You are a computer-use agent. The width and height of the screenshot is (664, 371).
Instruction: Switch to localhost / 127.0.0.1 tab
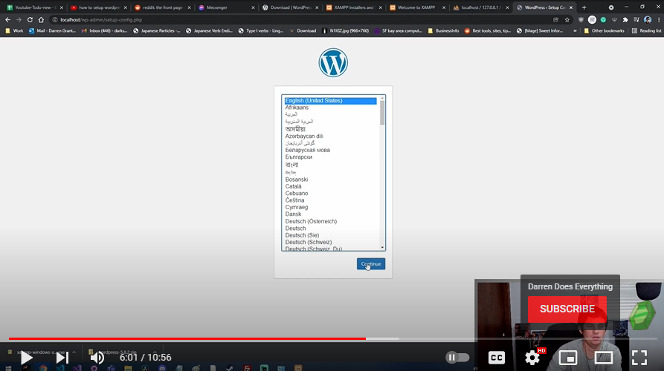480,7
